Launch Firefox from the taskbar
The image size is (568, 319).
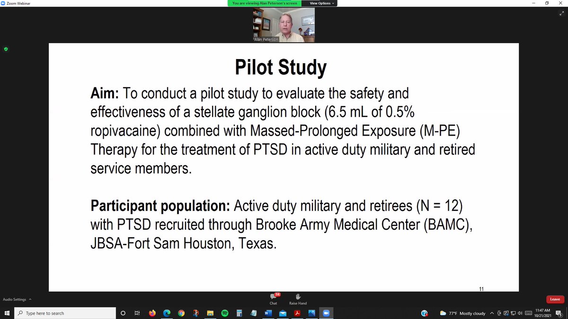152,313
